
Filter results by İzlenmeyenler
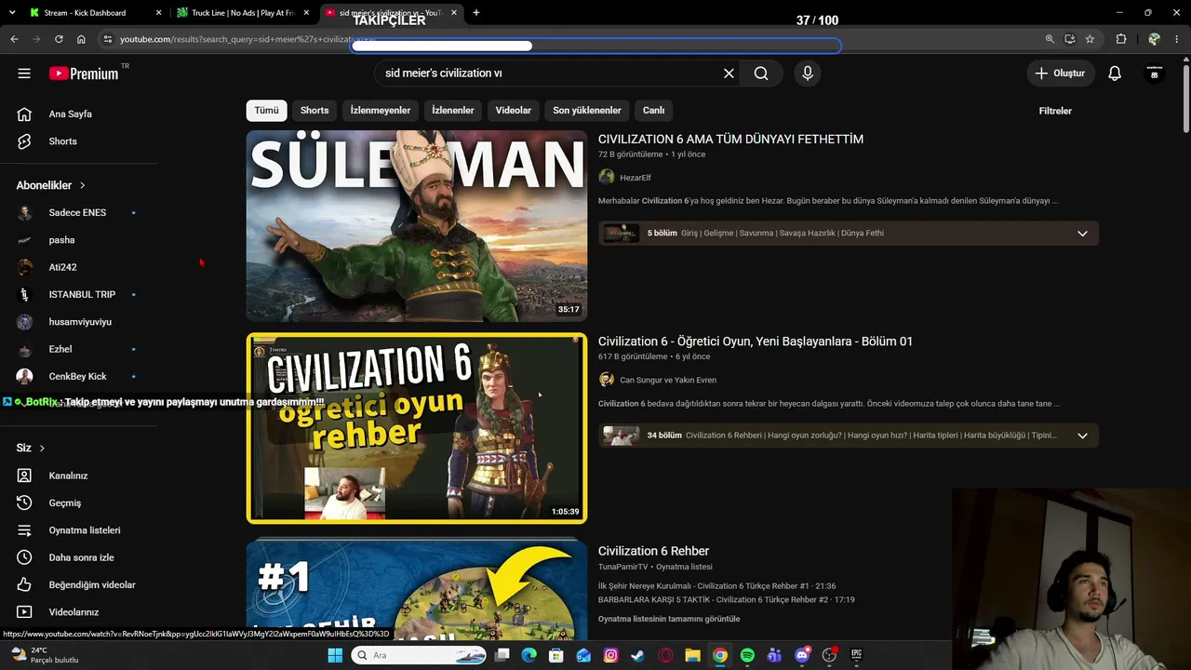pos(381,110)
